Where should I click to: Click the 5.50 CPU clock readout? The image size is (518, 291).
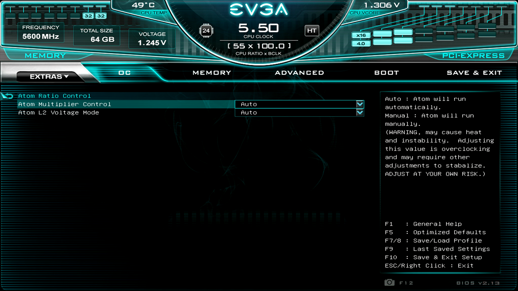click(x=258, y=28)
